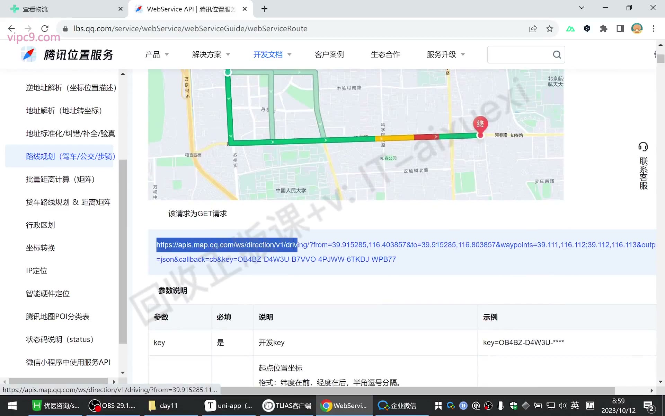Reload the page with the browser refresh icon
The image size is (665, 416).
[x=45, y=28]
